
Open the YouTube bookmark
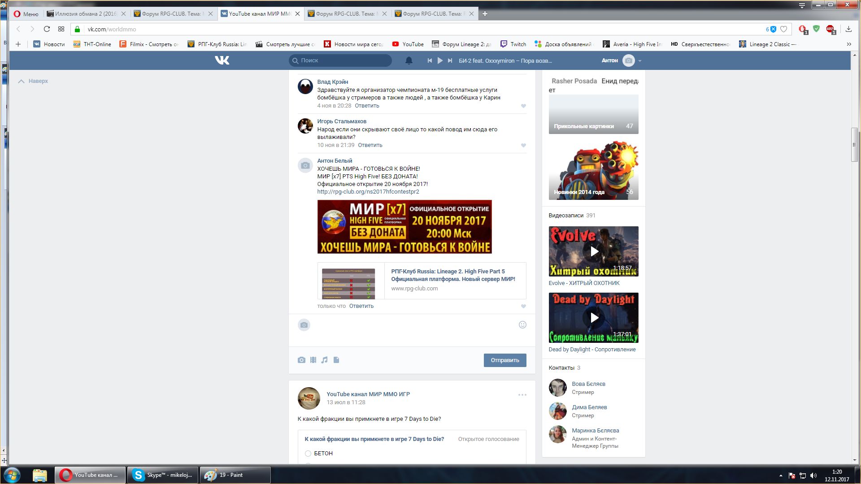click(408, 44)
